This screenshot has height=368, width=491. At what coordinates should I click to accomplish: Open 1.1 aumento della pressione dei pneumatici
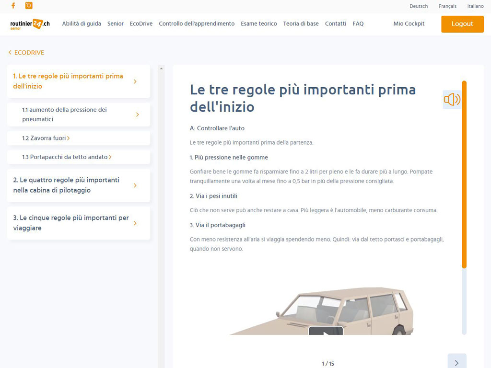(78, 115)
